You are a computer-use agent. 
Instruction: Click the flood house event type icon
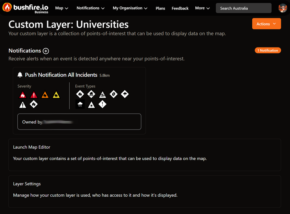pos(91,94)
